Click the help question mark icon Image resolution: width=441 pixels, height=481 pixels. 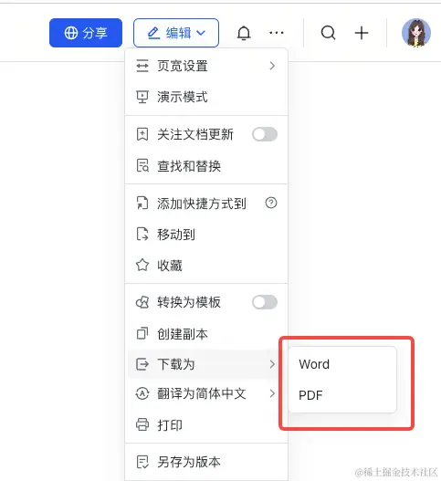click(x=271, y=203)
